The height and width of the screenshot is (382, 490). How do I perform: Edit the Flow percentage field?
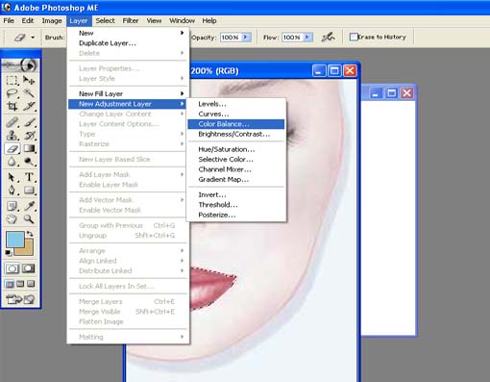[x=292, y=38]
